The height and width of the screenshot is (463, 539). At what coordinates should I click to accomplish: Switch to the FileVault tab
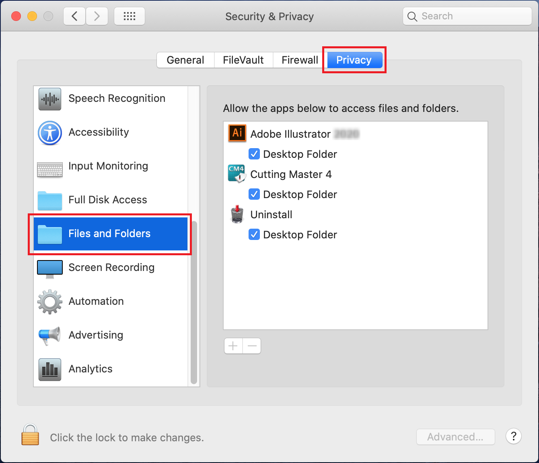coord(243,60)
